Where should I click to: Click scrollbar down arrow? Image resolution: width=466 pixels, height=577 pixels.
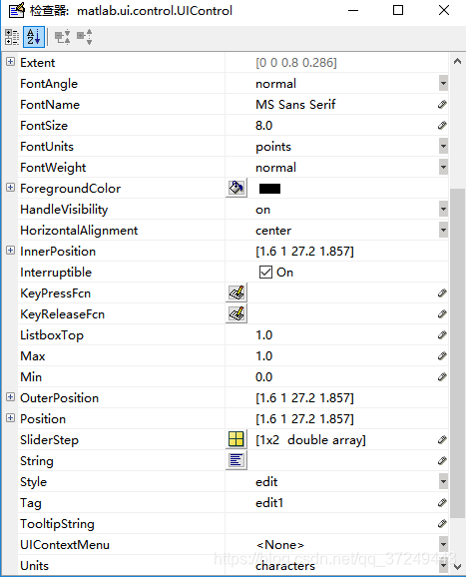[457, 566]
